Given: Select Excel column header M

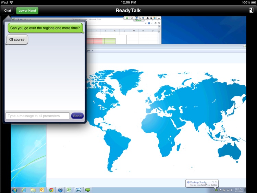Looking at the screenshot, I should (134, 31).
